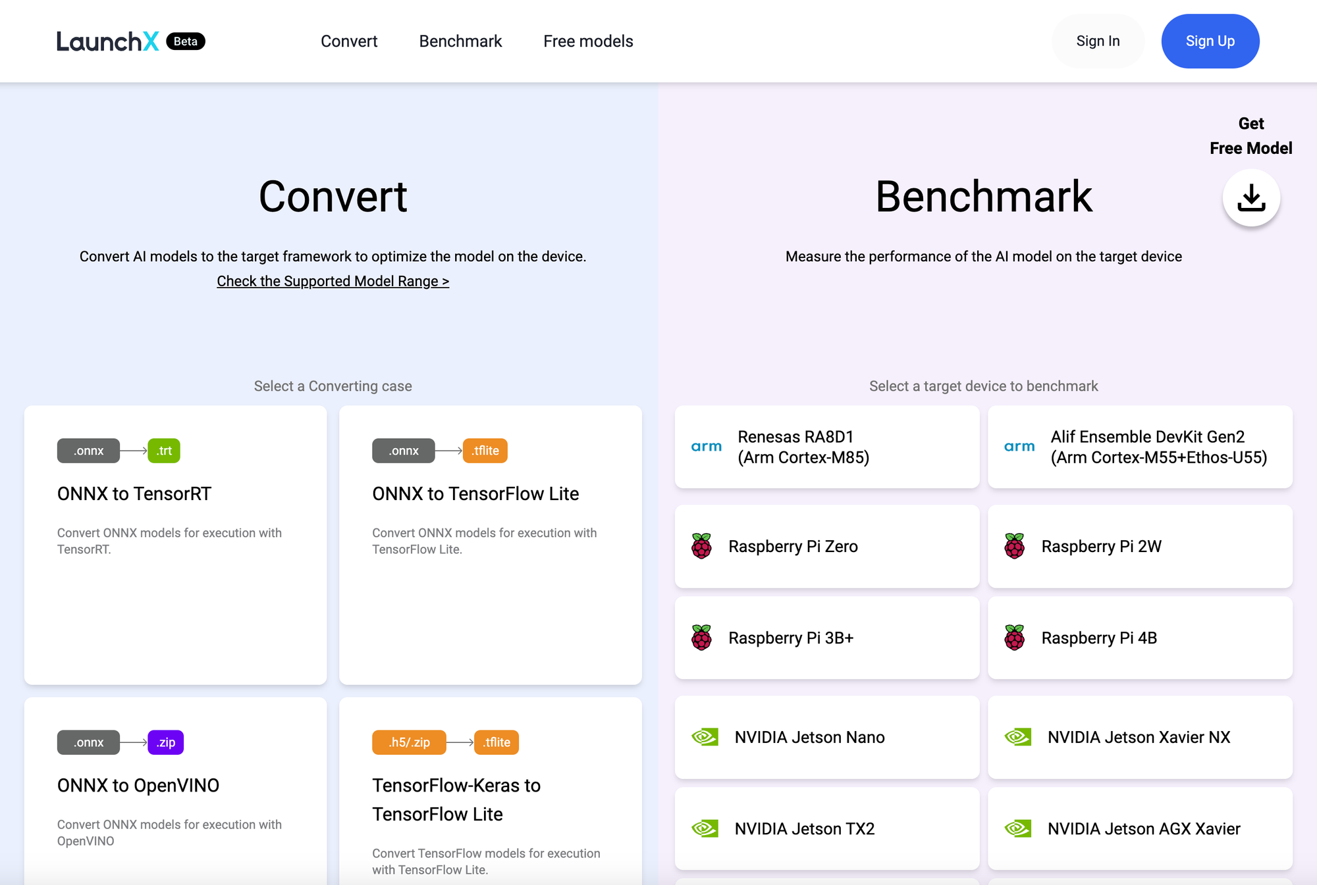1317x885 pixels.
Task: Click NVIDIA logo beside Jetson TX2
Action: [705, 828]
